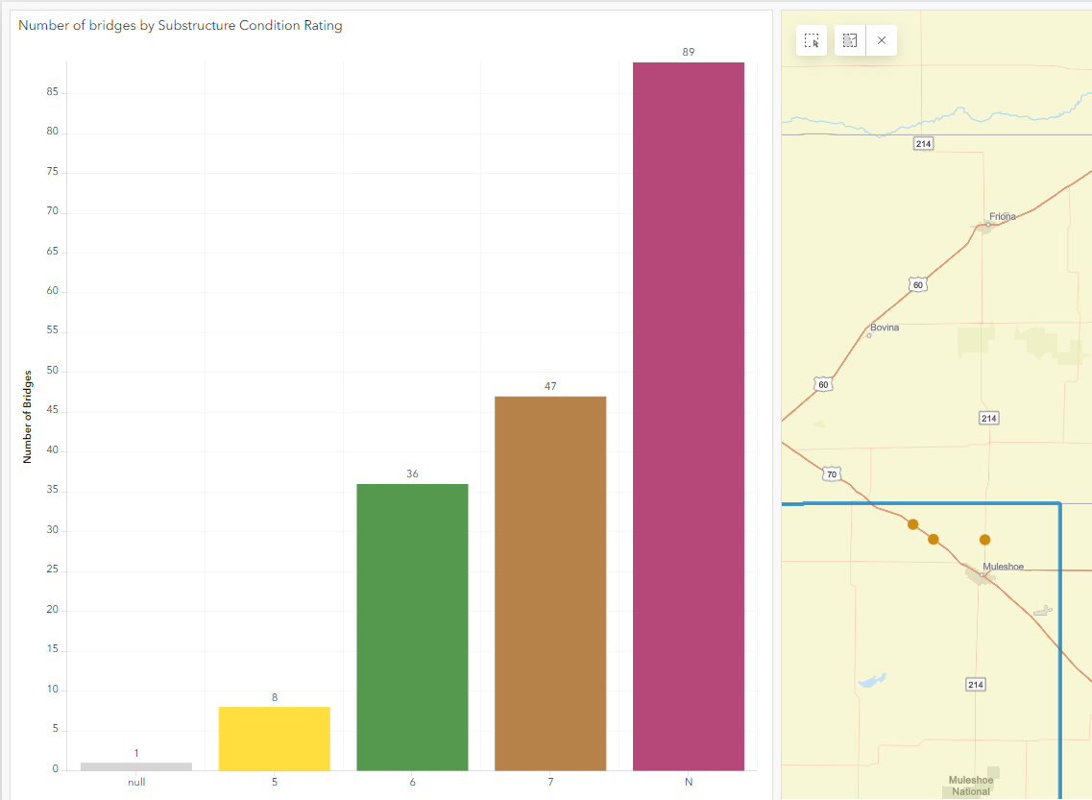Click the US Highway 60 shield near Bovina
This screenshot has height=800, width=1092.
(x=824, y=383)
